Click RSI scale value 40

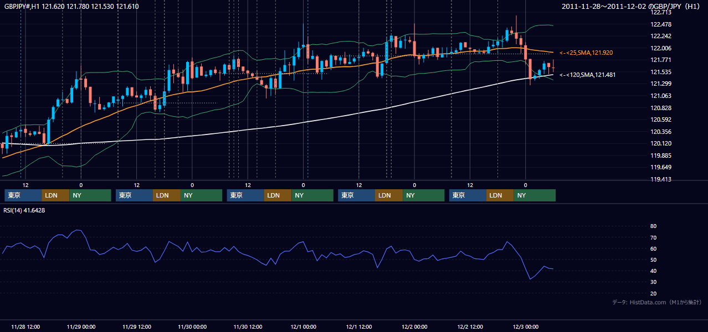click(x=653, y=271)
